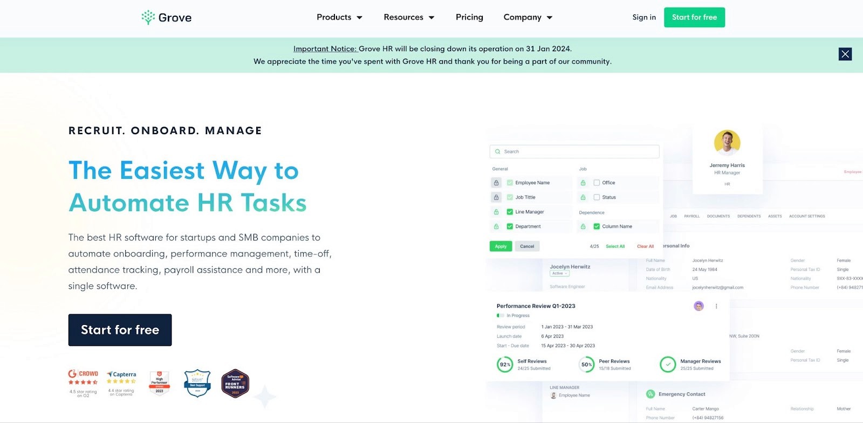
Task: Open the performance review three-dot menu
Action: [716, 306]
